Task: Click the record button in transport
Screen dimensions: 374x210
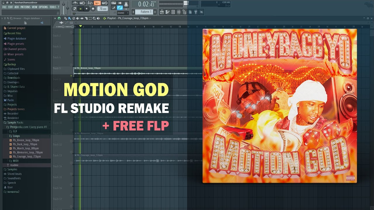Action: (93, 9)
